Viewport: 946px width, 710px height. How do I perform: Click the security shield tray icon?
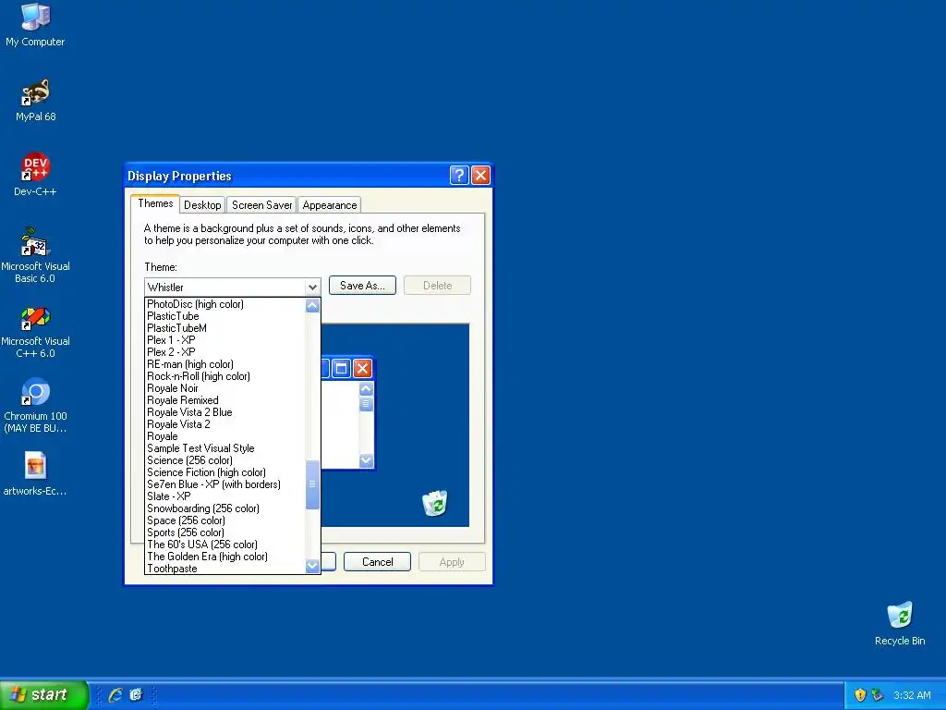pos(860,695)
